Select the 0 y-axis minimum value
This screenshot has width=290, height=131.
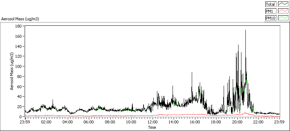pyautogui.click(x=21, y=117)
